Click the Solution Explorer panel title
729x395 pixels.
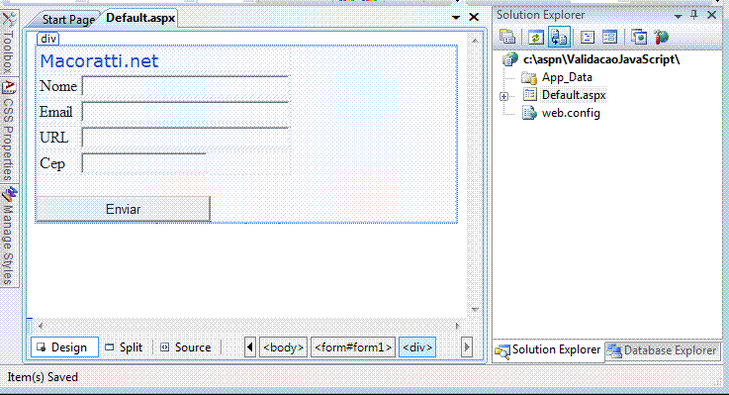pos(540,15)
